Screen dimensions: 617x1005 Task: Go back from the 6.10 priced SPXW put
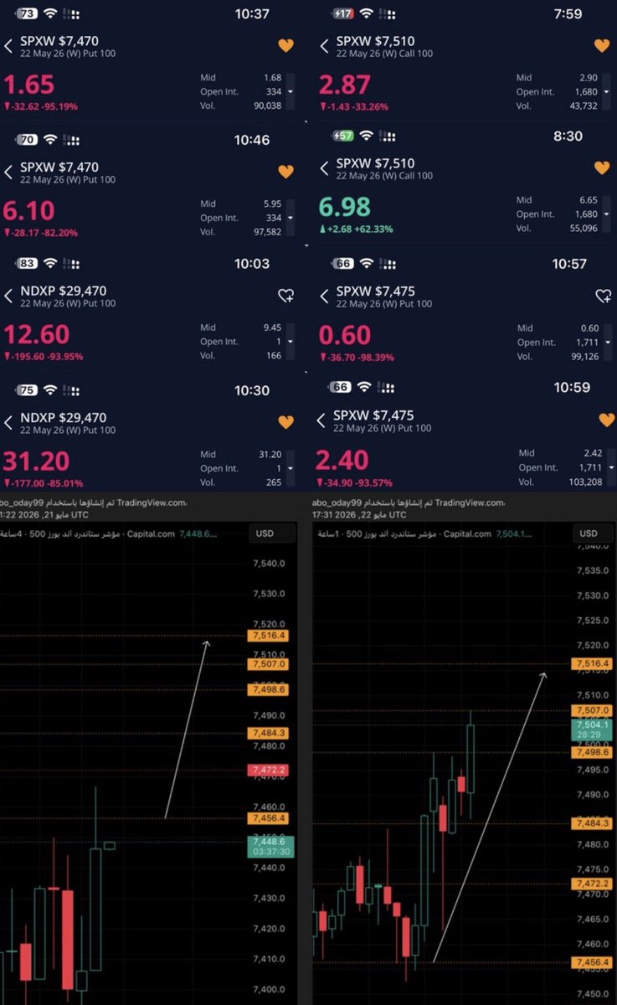click(8, 172)
